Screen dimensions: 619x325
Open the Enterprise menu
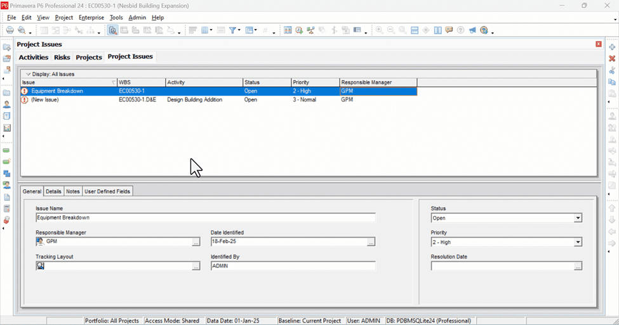[x=91, y=18]
